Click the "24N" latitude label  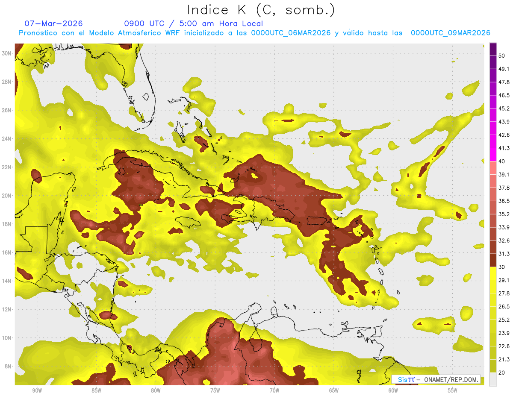[6, 139]
